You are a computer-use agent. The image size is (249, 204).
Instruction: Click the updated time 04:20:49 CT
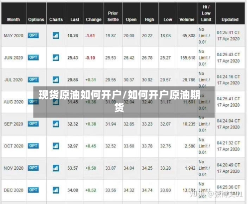[228, 165]
